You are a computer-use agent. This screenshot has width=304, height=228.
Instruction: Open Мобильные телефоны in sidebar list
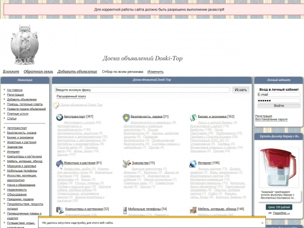coord(22,171)
